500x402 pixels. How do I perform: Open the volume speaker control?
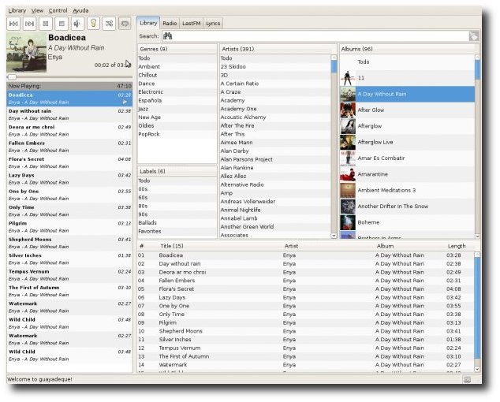(x=77, y=24)
